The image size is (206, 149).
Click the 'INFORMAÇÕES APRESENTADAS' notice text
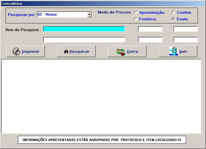[102, 140]
